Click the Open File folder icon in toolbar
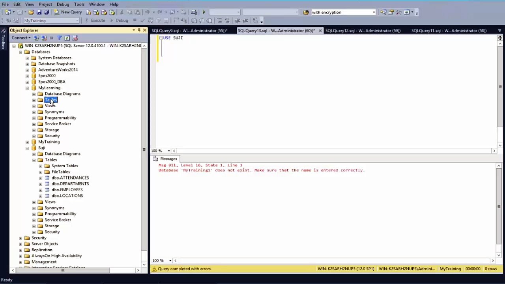The width and height of the screenshot is (505, 284). (x=31, y=12)
